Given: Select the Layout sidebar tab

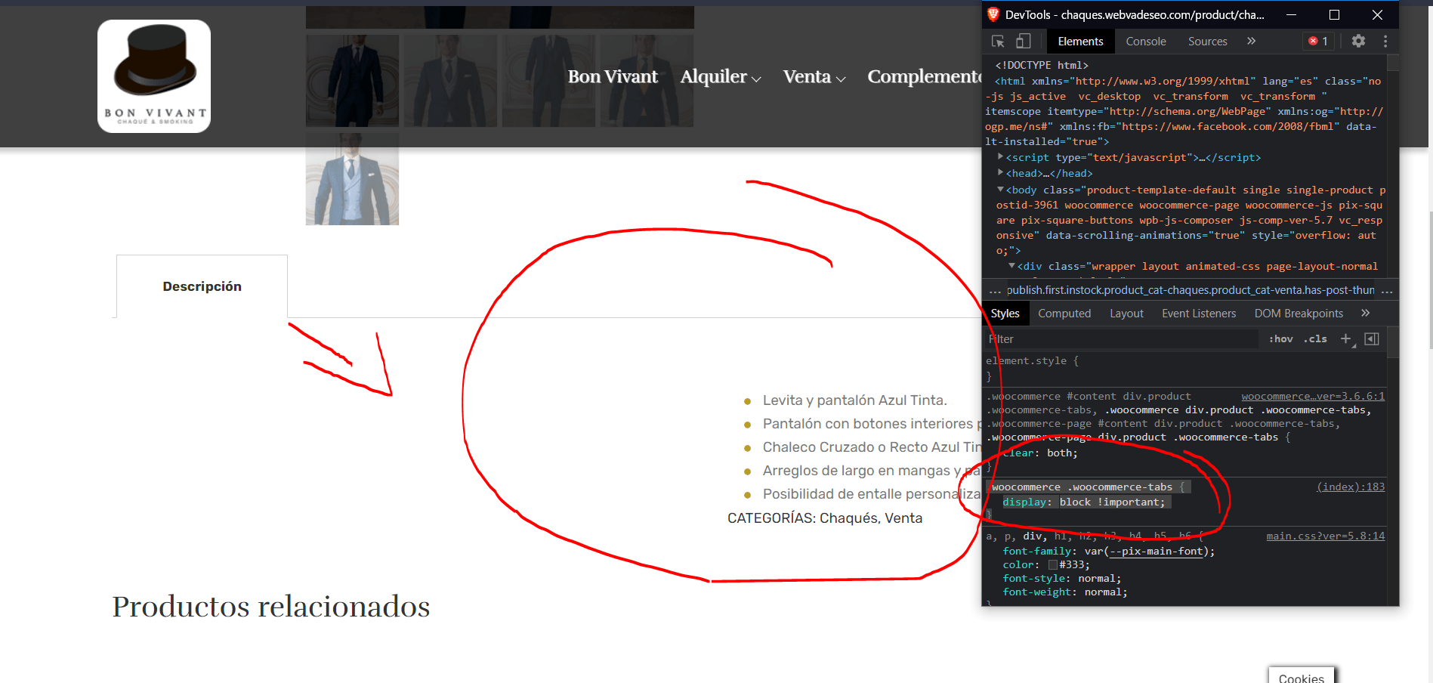Looking at the screenshot, I should pyautogui.click(x=1126, y=314).
